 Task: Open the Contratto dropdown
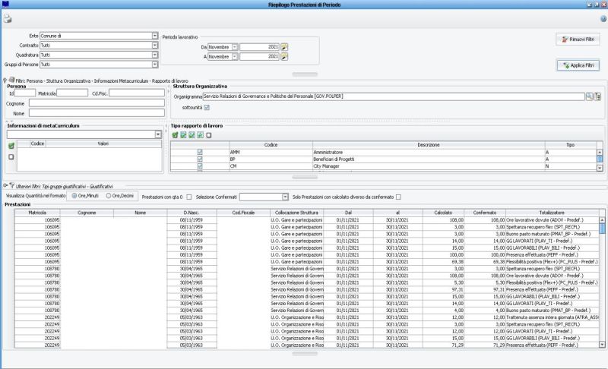(155, 45)
